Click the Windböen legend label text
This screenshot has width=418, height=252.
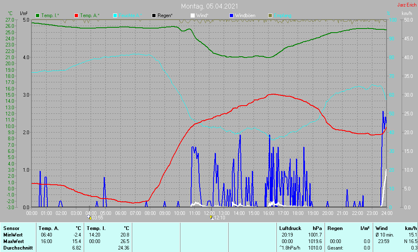click(x=245, y=15)
